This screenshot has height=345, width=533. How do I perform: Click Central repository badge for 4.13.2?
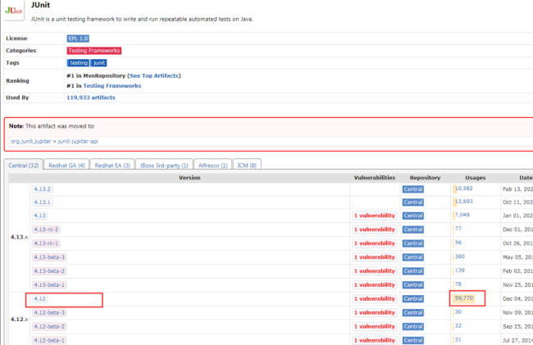point(413,189)
